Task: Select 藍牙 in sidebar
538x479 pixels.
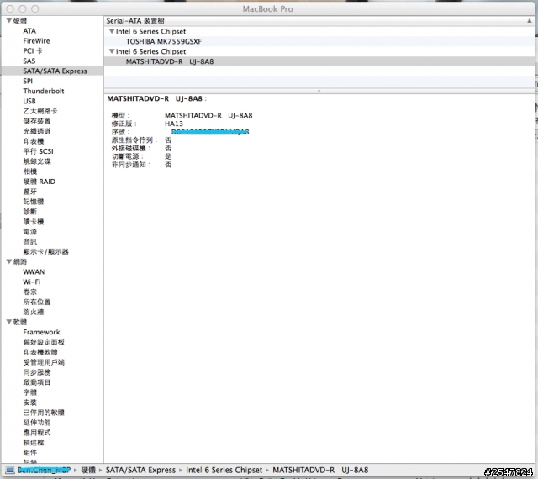Action: pos(30,192)
